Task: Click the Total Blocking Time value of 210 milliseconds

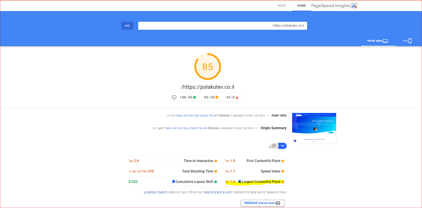Action: [x=141, y=171]
